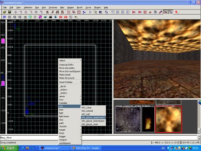
Task: Click the blue circular arrow icon on second toolbar
Action: 4,17
